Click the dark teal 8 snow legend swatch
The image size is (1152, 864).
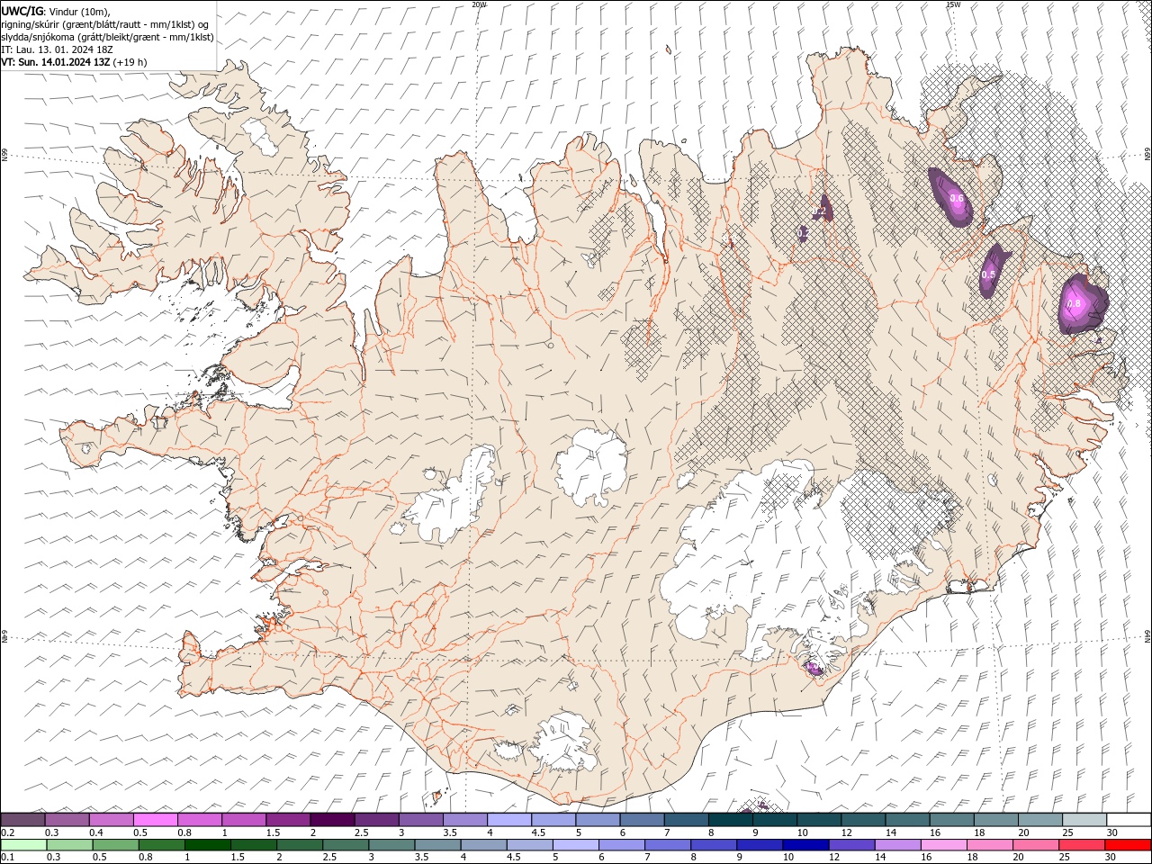tap(730, 820)
